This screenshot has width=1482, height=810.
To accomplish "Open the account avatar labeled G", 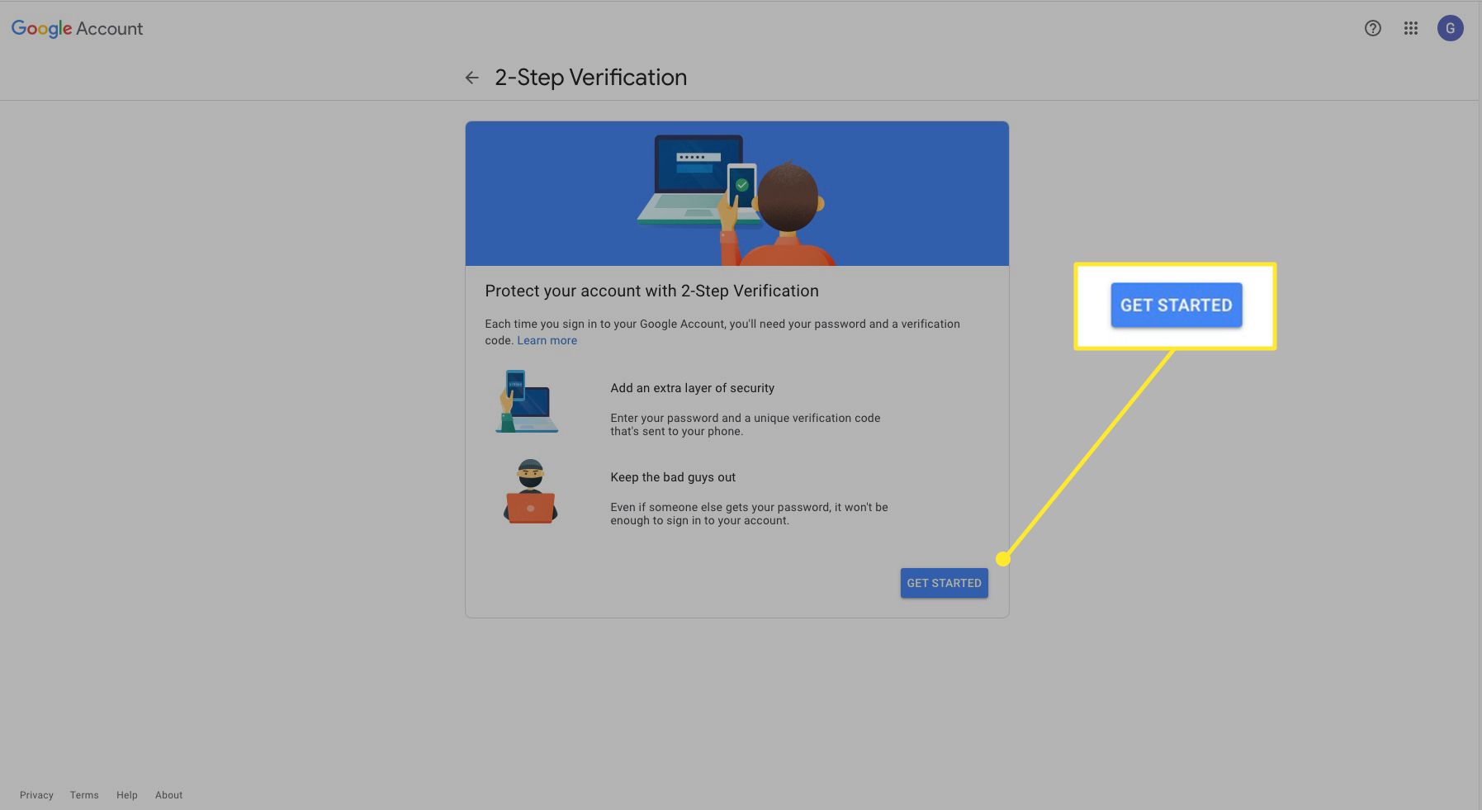I will [x=1450, y=28].
